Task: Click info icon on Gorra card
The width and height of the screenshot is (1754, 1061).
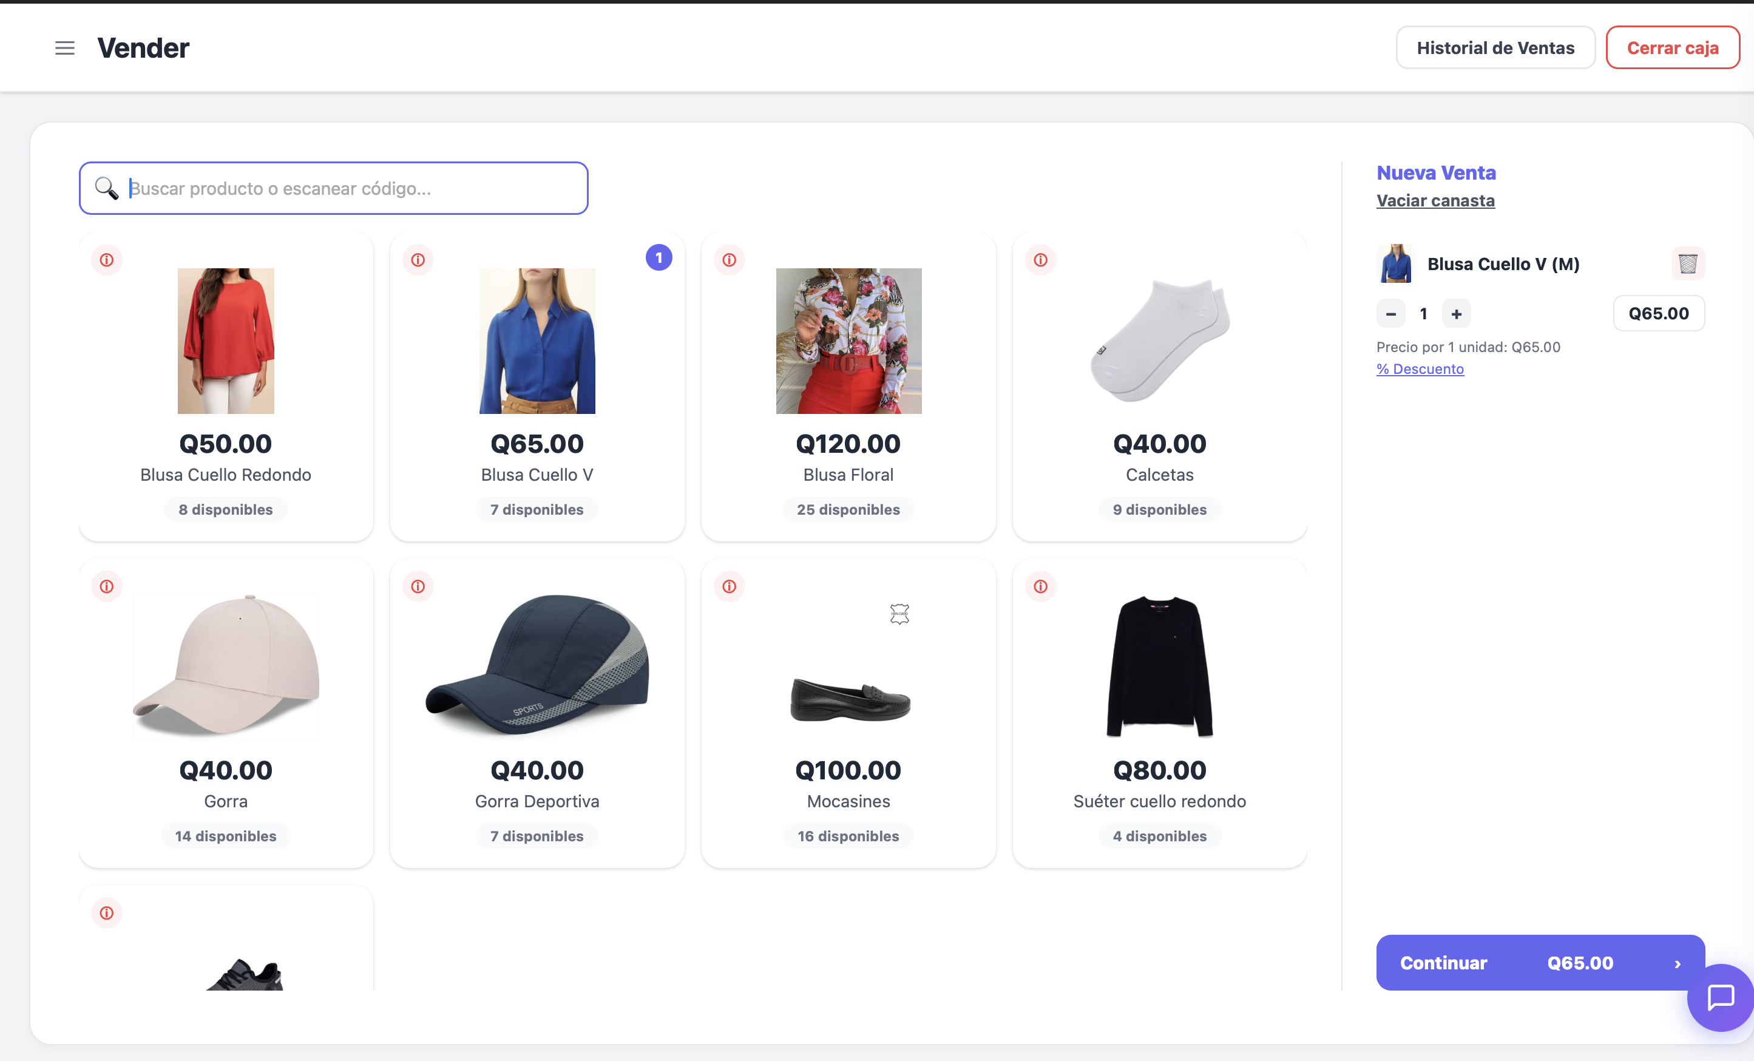Action: click(x=107, y=586)
